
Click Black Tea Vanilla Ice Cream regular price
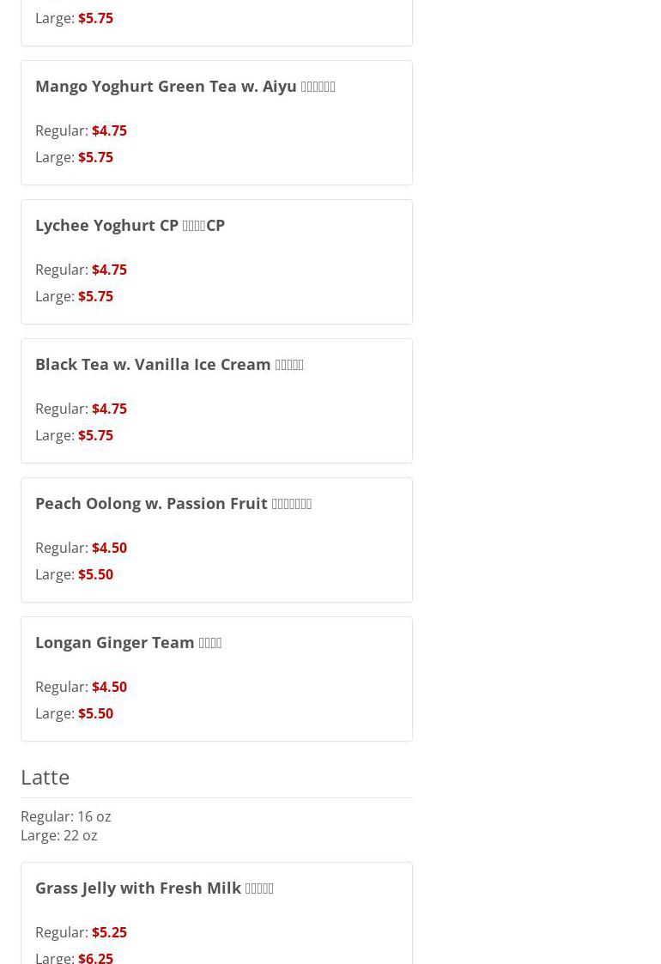point(109,409)
